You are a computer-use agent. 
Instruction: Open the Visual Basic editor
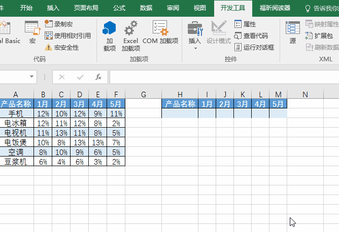(10, 32)
